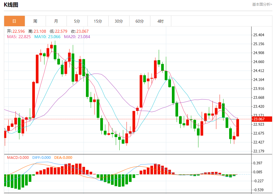Click the K线图 heading
The image size is (276, 194).
[x=11, y=5]
